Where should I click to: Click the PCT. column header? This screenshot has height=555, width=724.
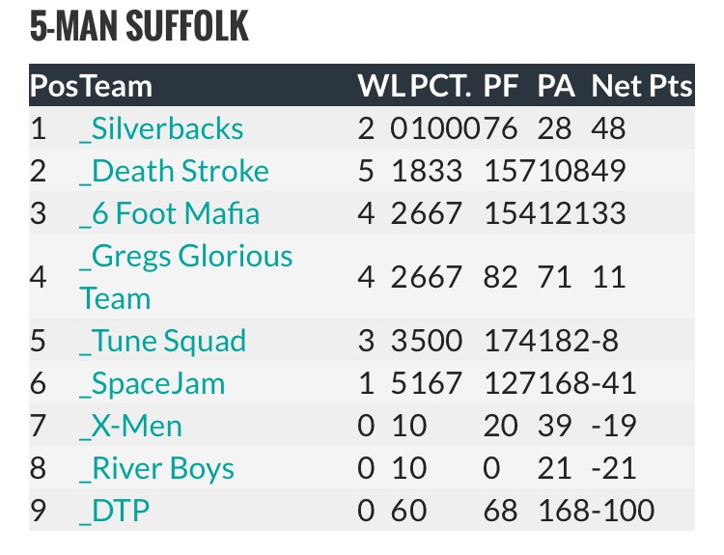click(441, 86)
